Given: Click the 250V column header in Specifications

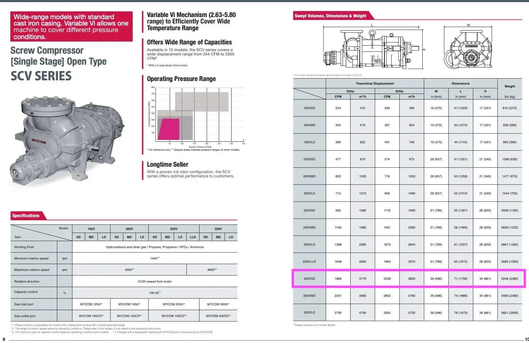Looking at the screenshot, I should [x=174, y=229].
